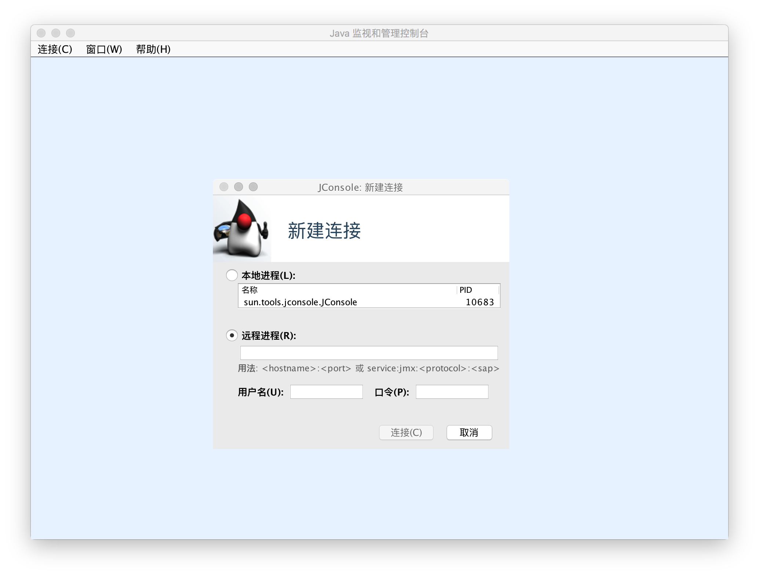Close the JConsole 新建连接 dialog

coord(224,187)
